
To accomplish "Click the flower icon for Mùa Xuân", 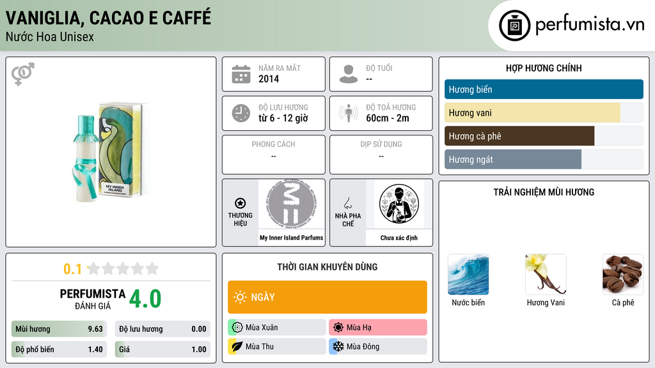I will coord(237,327).
